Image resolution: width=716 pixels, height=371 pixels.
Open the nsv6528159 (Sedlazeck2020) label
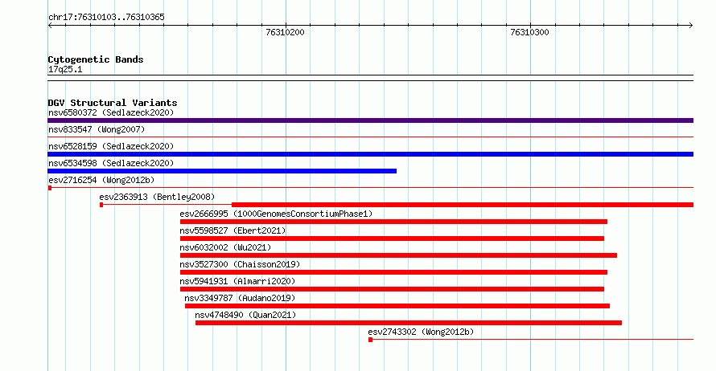coord(111,146)
